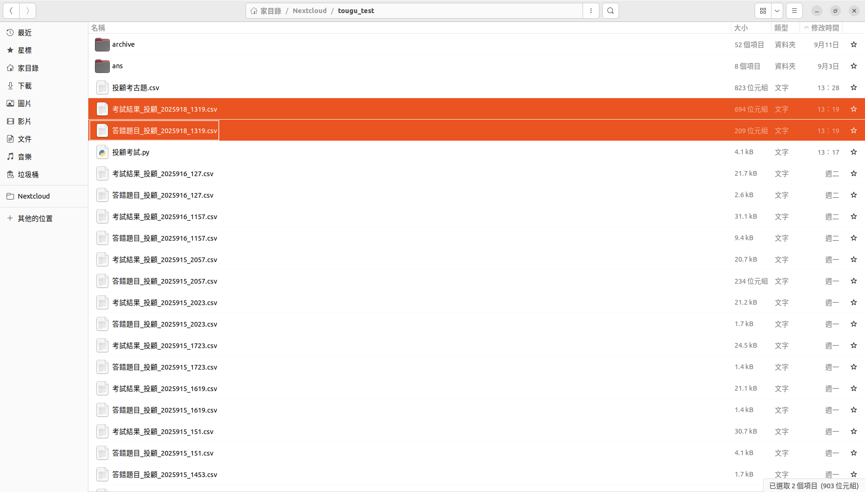Open the hamburger main menu
This screenshot has height=492, width=865.
coord(794,11)
